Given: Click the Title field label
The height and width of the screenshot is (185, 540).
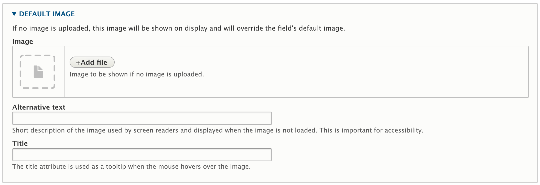Looking at the screenshot, I should (20, 143).
